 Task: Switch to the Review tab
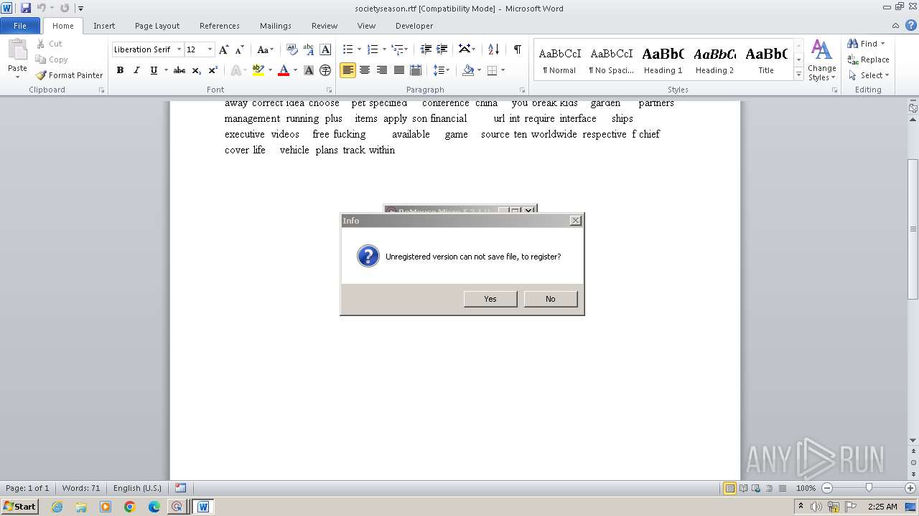pyautogui.click(x=325, y=26)
